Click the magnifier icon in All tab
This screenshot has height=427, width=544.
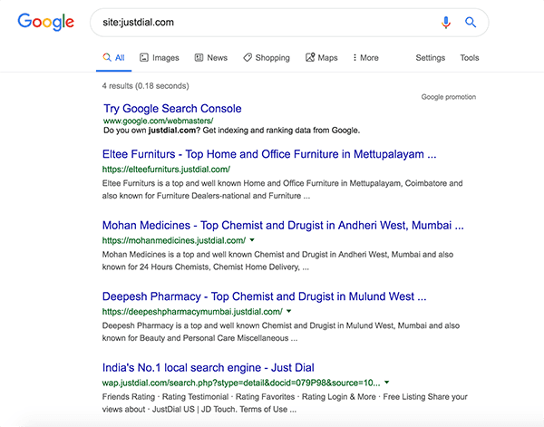tap(107, 57)
